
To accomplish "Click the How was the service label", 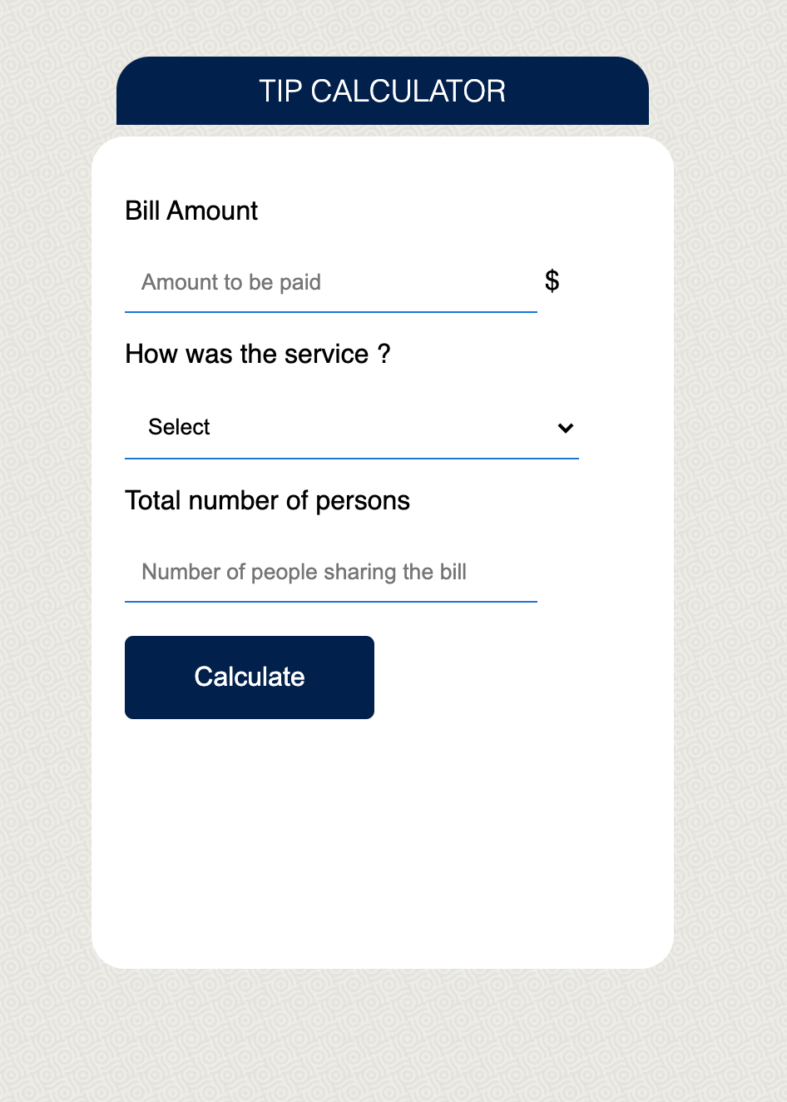I will [x=258, y=354].
